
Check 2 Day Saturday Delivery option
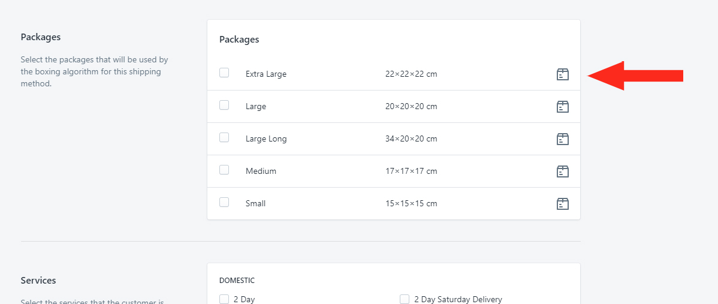(x=405, y=299)
